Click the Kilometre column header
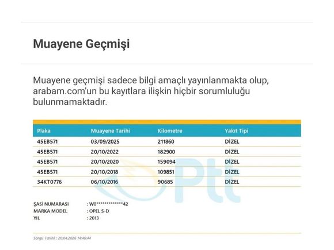This screenshot has height=250, width=334. (x=170, y=130)
